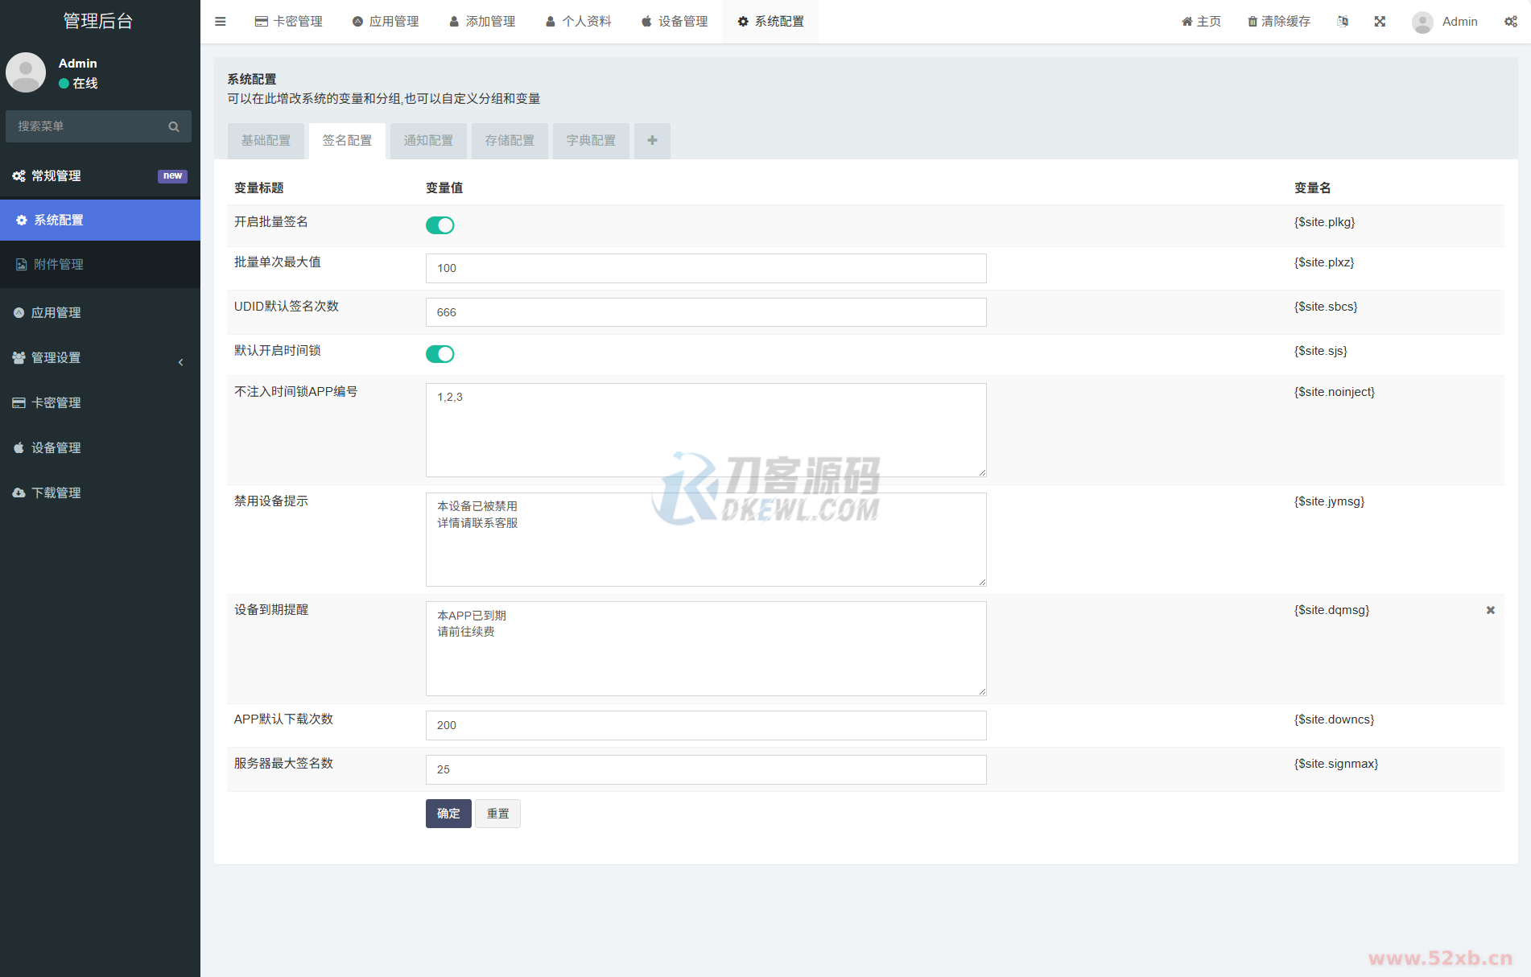The image size is (1531, 977).
Task: Add a new config group with plus tab
Action: [x=652, y=141]
